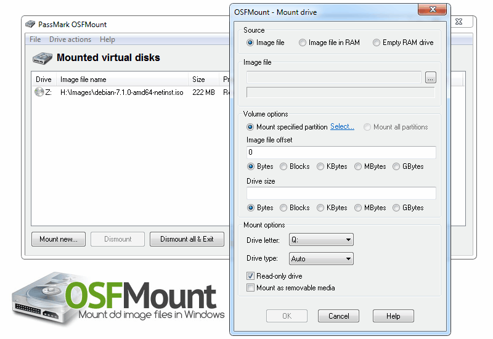Image resolution: width=493 pixels, height=339 pixels.
Task: Select Mount specified partition option
Action: click(x=287, y=127)
